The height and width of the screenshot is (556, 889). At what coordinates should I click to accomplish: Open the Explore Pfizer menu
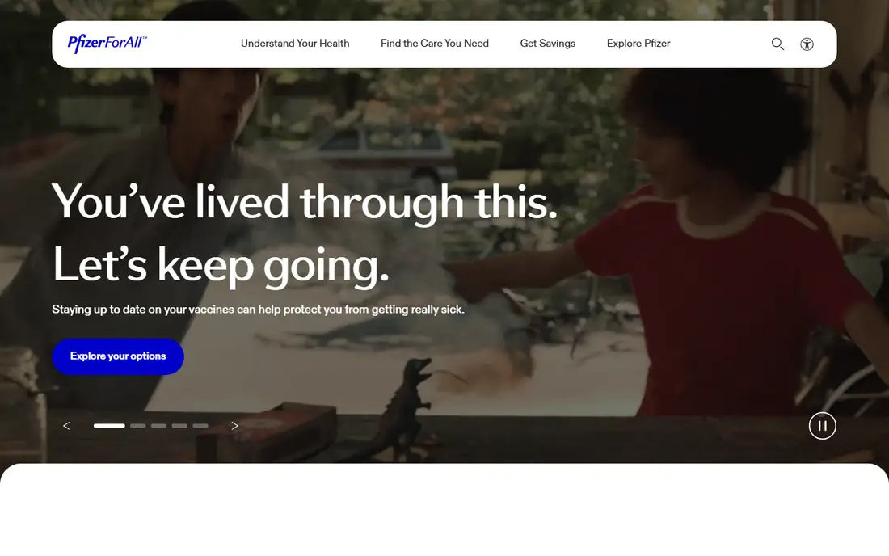(638, 44)
